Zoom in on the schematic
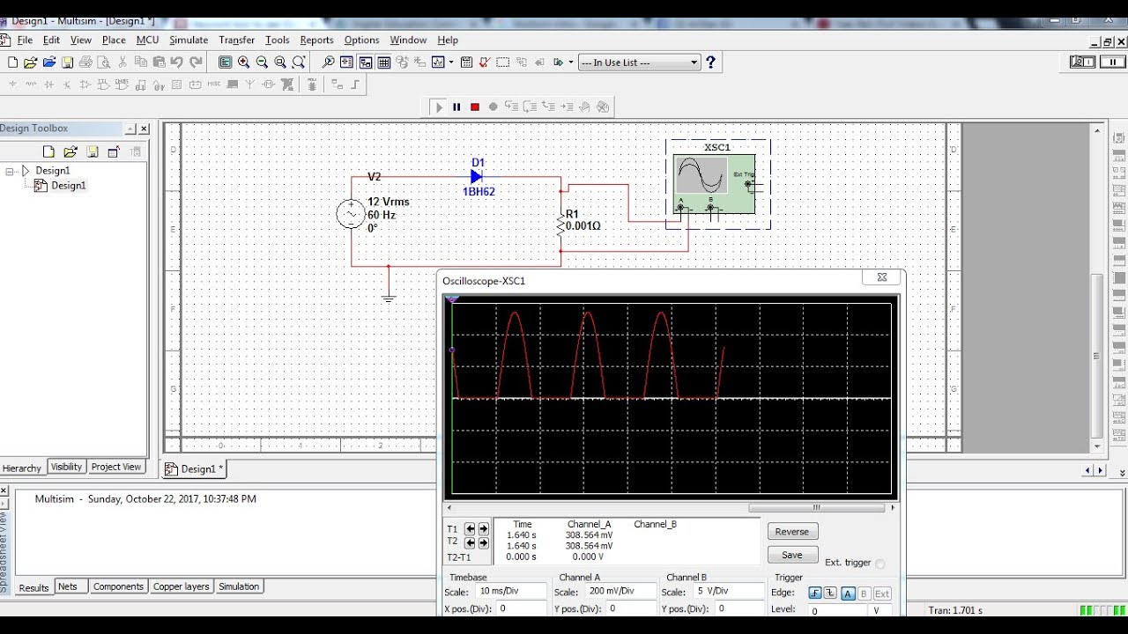 tap(244, 63)
